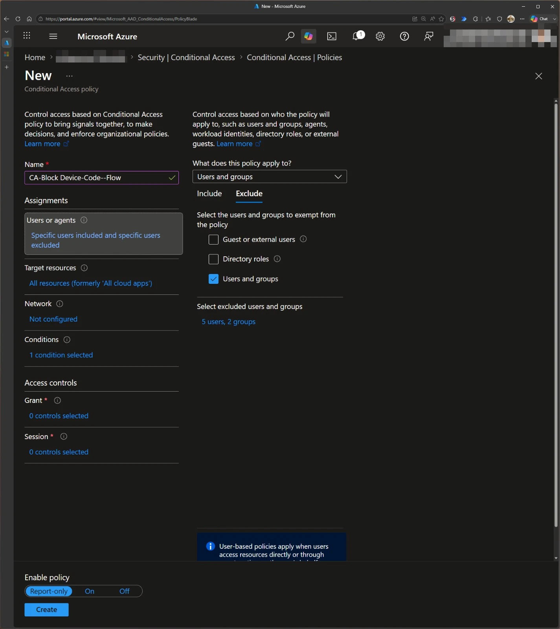560x629 pixels.
Task: Show info about Conditions
Action: coord(67,340)
